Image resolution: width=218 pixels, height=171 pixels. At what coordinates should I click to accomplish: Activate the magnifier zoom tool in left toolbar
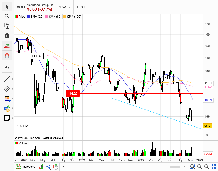pos(7,16)
